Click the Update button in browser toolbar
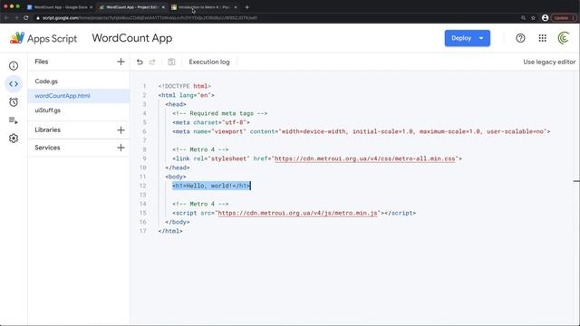Screen dimensions: 580x326 coord(564,18)
